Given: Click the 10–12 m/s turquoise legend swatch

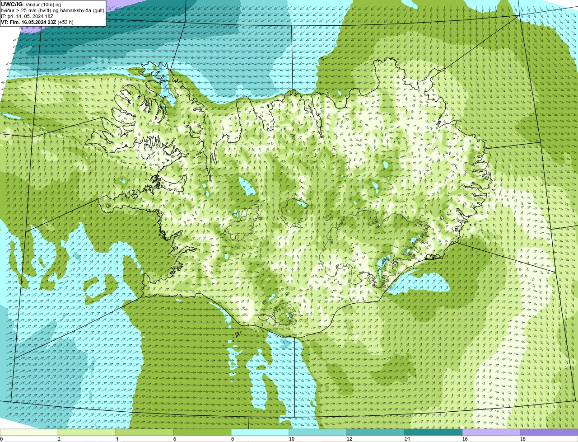Looking at the screenshot, I should pyautogui.click(x=318, y=433).
